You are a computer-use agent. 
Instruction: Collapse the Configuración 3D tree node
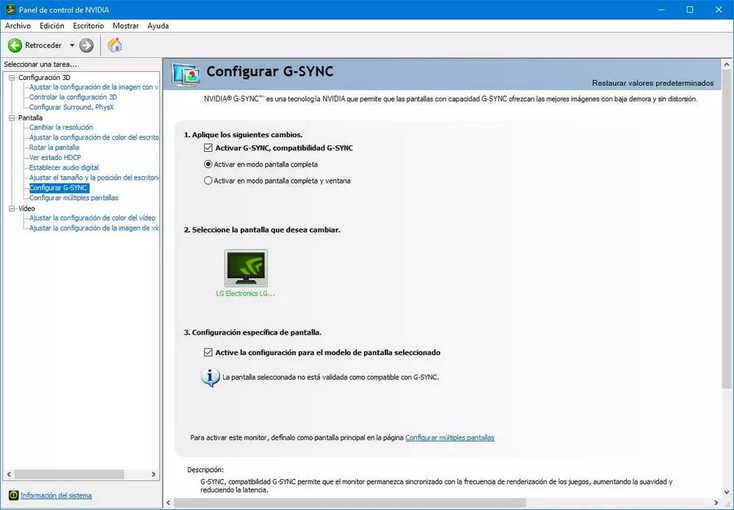(12, 78)
